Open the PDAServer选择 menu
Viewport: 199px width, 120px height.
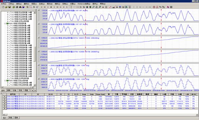point(84,4)
